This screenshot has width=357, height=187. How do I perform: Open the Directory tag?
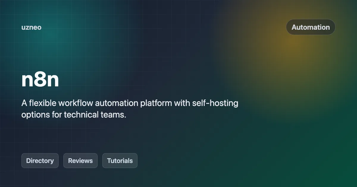(40, 161)
